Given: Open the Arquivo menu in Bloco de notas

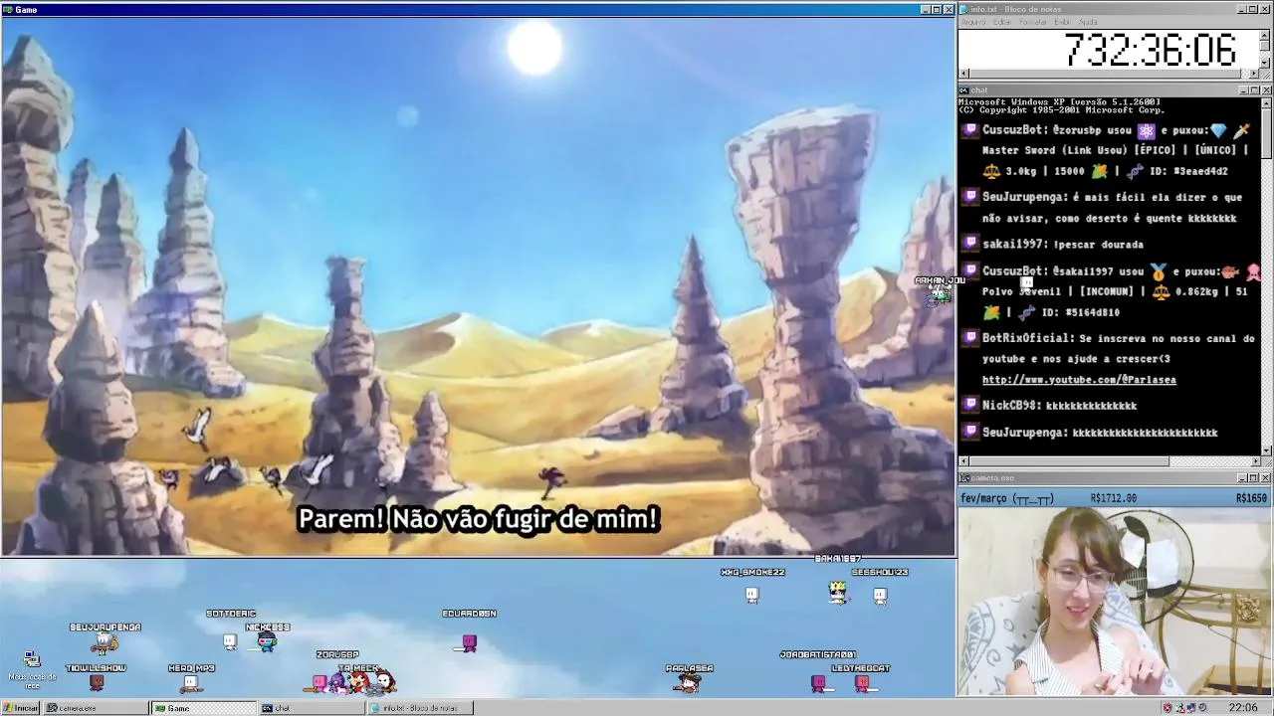Looking at the screenshot, I should tap(972, 22).
